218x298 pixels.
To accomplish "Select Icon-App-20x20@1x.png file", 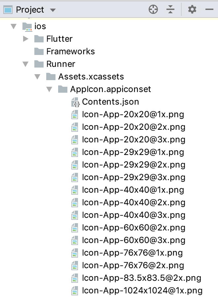I will [127, 115].
